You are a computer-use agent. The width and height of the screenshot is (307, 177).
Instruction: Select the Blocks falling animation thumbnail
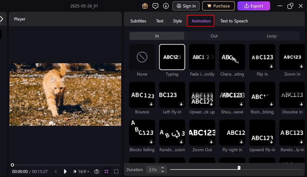142,133
